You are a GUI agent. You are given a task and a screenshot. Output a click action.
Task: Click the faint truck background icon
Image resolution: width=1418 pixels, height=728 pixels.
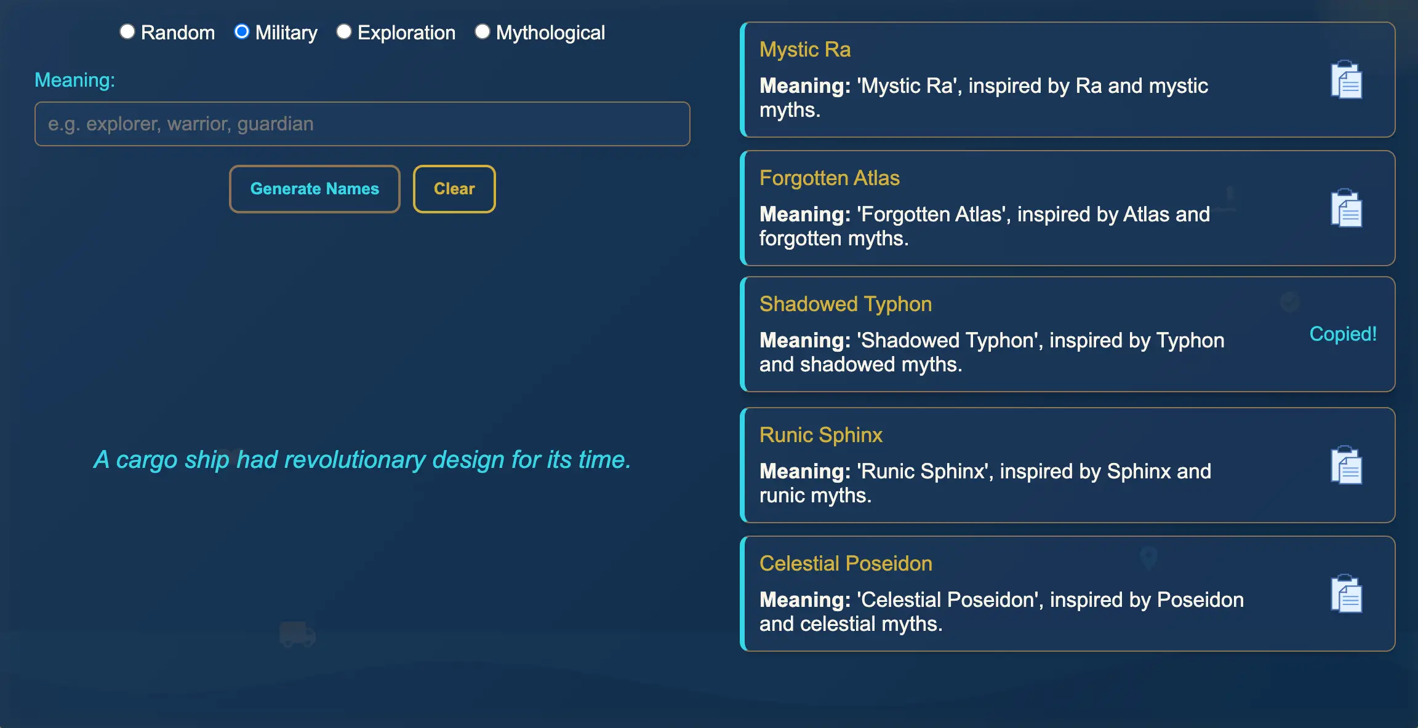click(x=297, y=633)
